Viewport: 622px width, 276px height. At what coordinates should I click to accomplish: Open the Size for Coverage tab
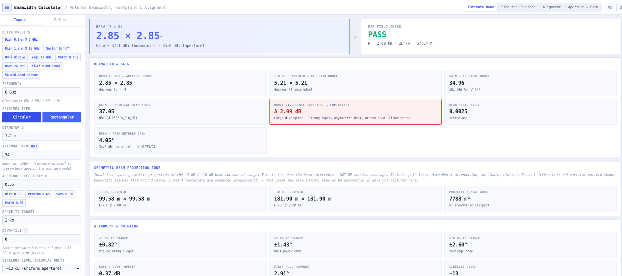[518, 7]
